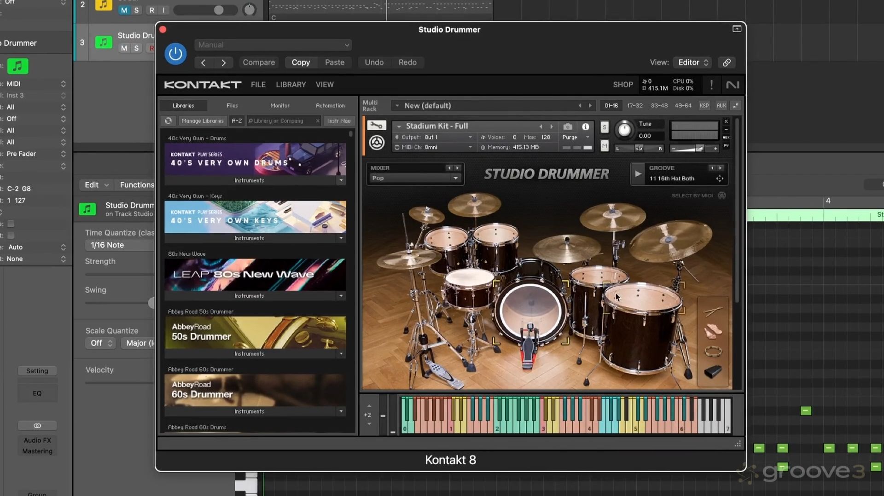Select the tambourine percussion icon
This screenshot has height=496, width=884.
click(713, 352)
